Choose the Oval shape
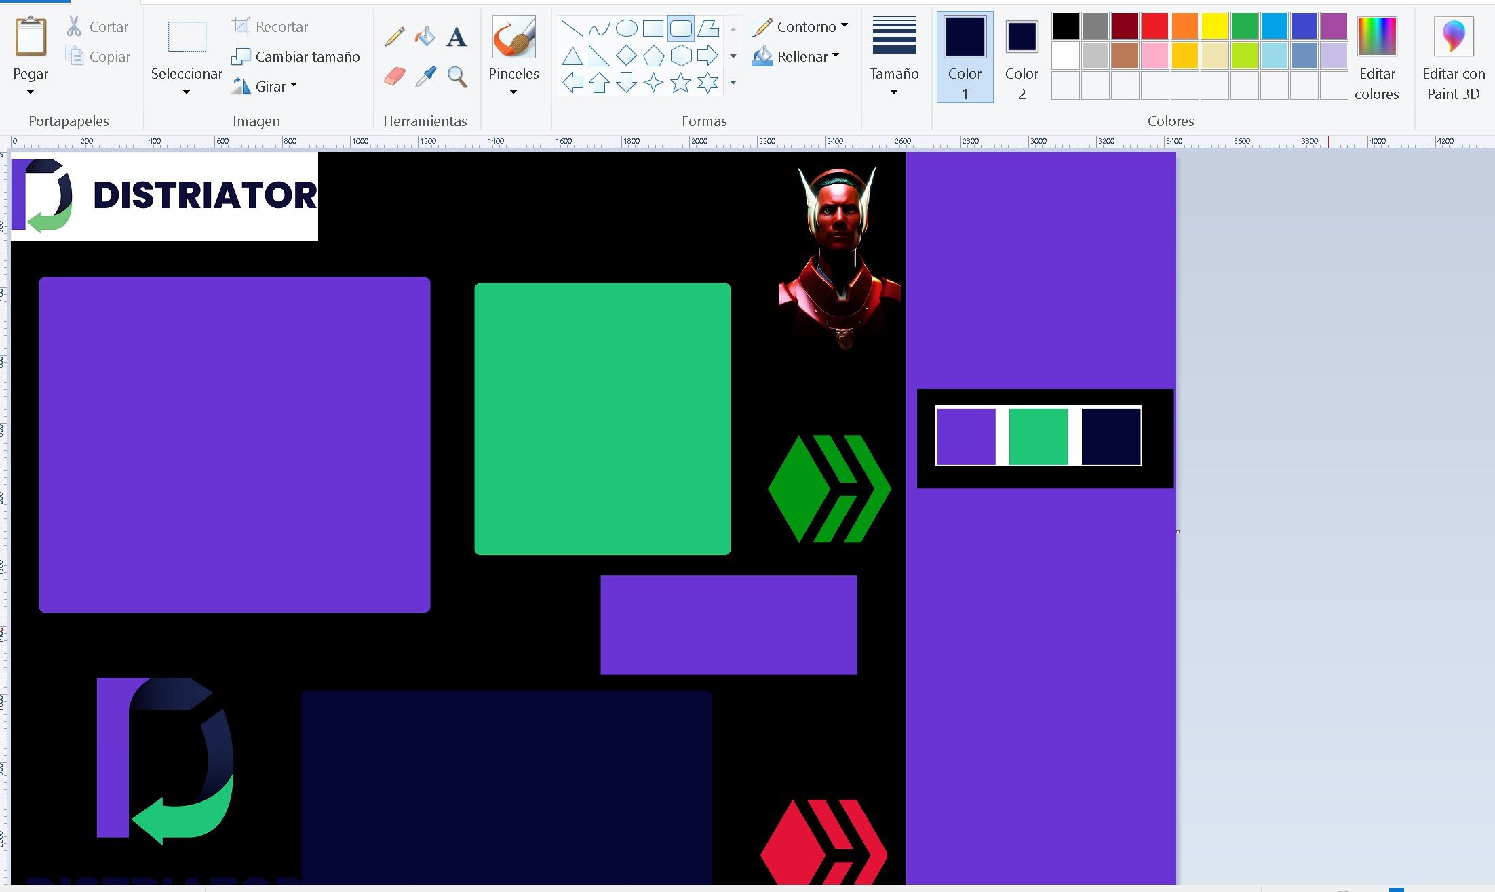This screenshot has height=892, width=1495. pos(626,28)
